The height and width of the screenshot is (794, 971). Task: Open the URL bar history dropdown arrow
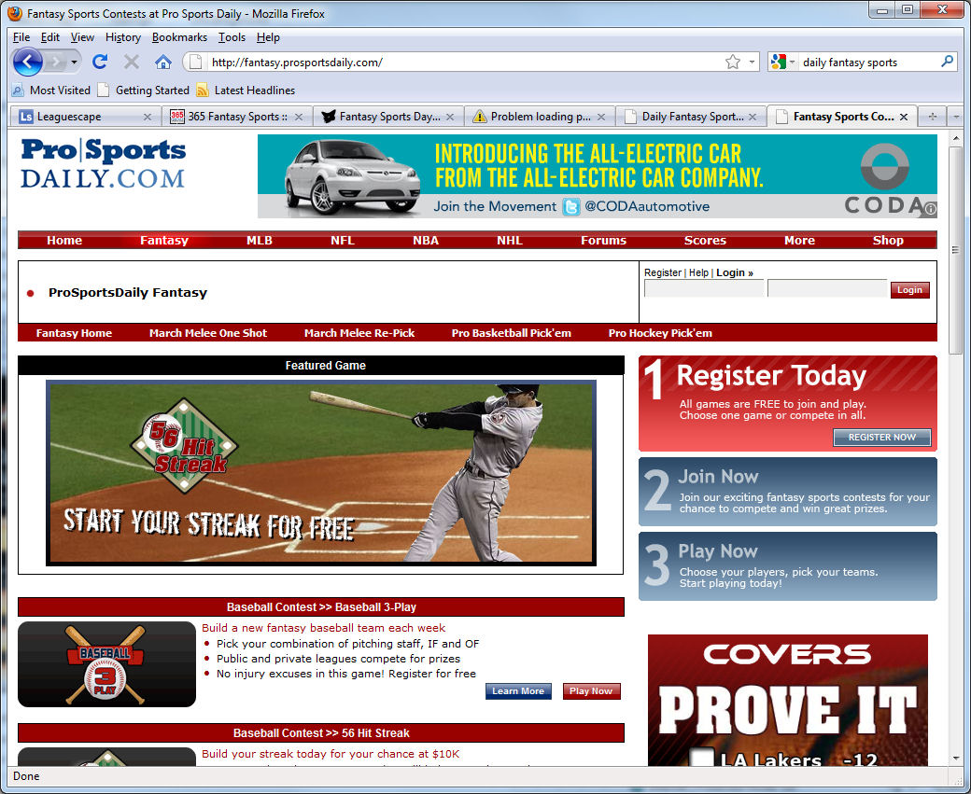752,62
